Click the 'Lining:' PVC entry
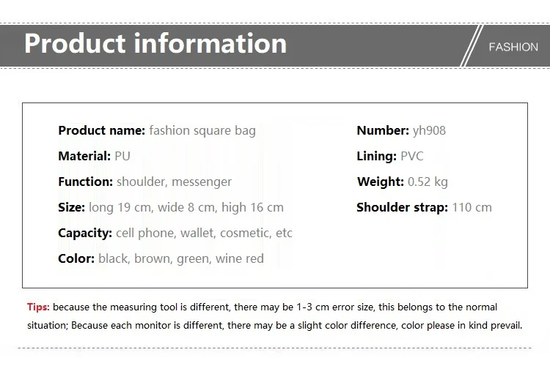This screenshot has height=366, width=550. pyautogui.click(x=390, y=156)
